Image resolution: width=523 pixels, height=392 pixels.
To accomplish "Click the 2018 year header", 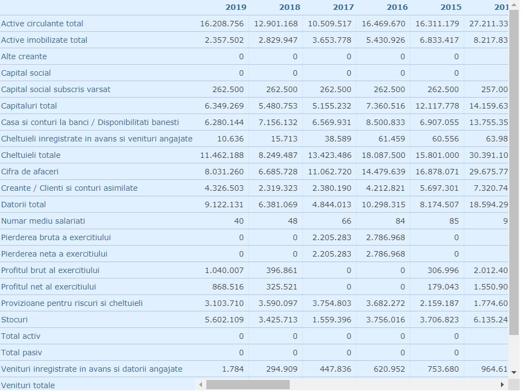I will pyautogui.click(x=290, y=7).
